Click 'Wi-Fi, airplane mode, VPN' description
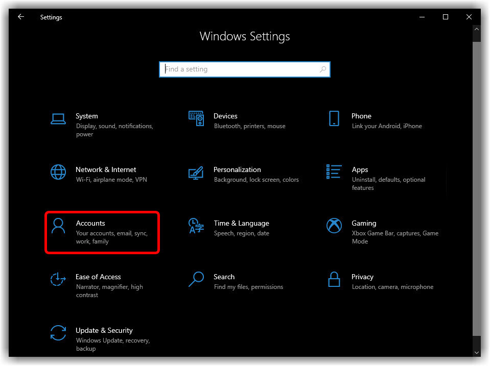The height and width of the screenshot is (366, 490). point(111,180)
